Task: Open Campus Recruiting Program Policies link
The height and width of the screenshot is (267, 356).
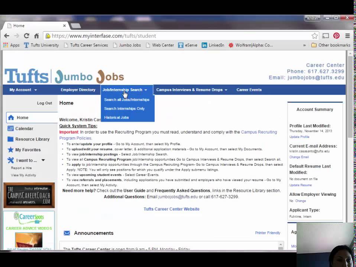Action: (x=168, y=135)
